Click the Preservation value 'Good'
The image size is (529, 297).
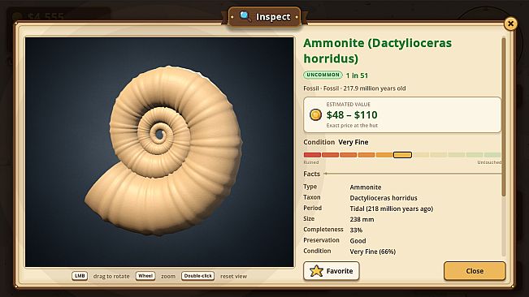click(x=358, y=241)
